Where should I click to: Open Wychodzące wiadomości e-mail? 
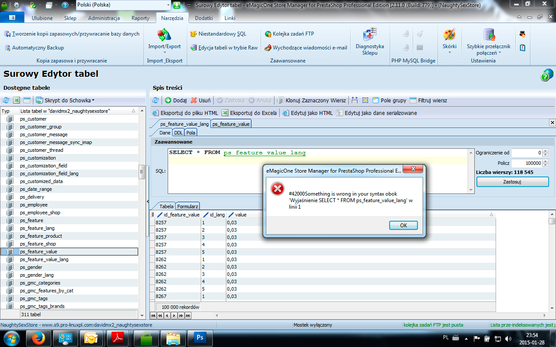(306, 48)
